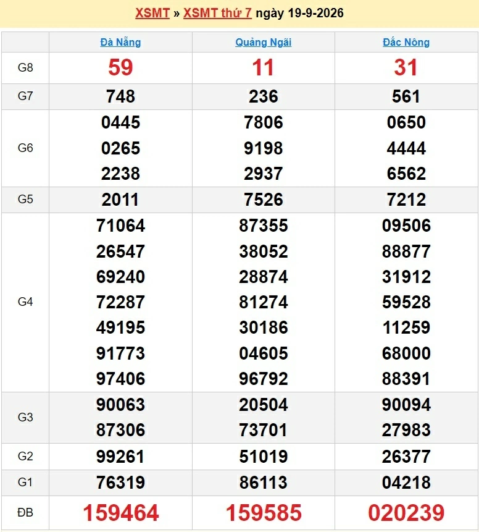Select G4 value 81274
479x532 pixels.
pyautogui.click(x=264, y=302)
